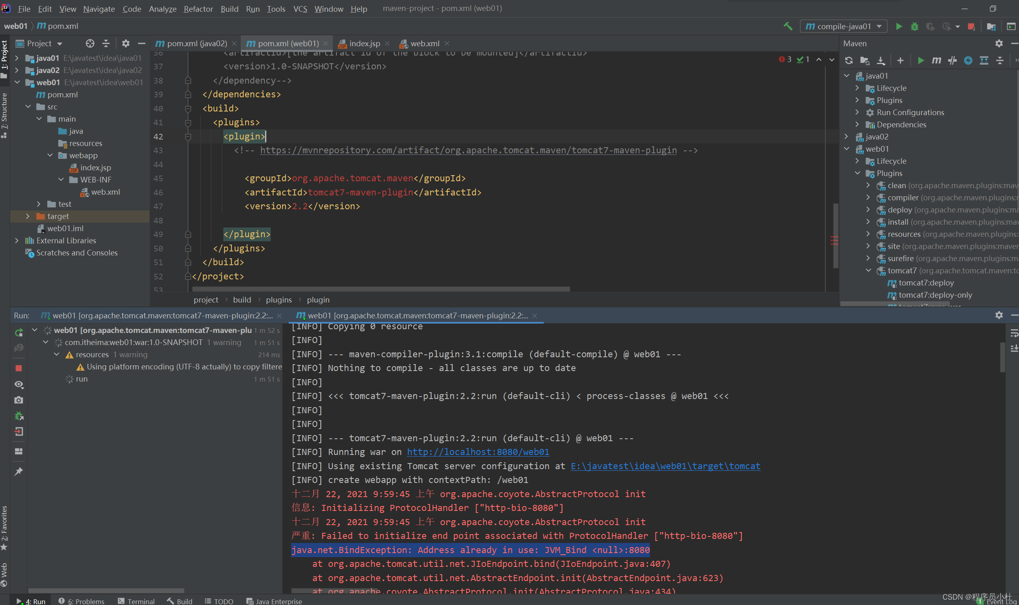
Task: Toggle offline mode in Maven panel
Action: coord(968,60)
